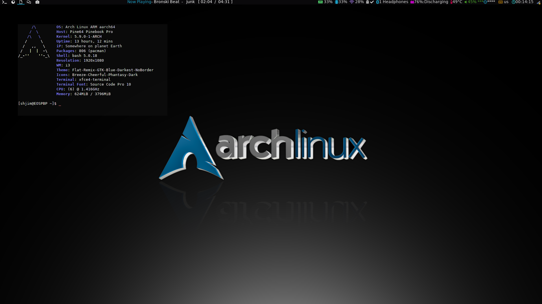The width and height of the screenshot is (542, 304).
Task: Click the 'iP: Somewhere on planet Earth' line
Action: click(89, 46)
